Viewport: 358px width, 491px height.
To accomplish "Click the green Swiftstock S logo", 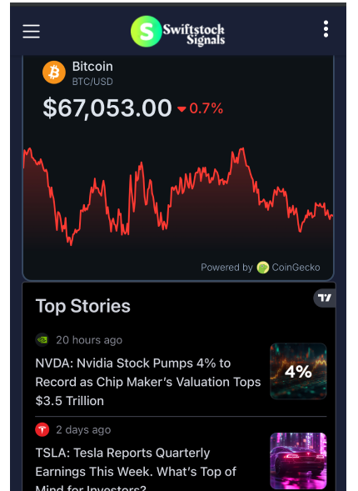I will coord(147,32).
